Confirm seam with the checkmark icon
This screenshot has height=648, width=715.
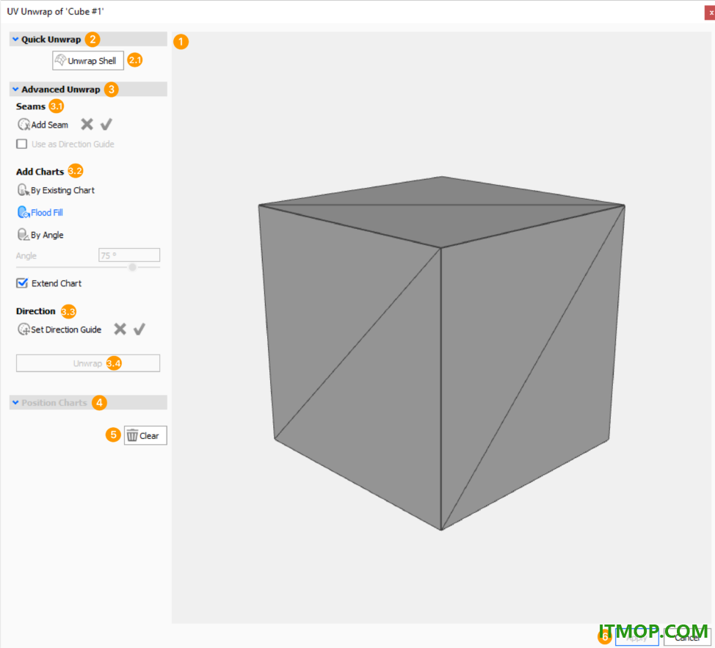click(x=106, y=124)
